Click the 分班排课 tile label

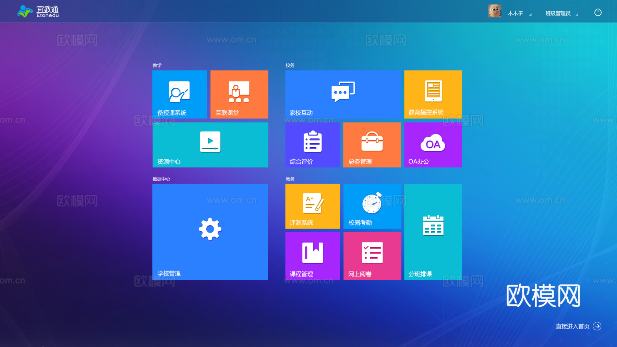(x=420, y=274)
